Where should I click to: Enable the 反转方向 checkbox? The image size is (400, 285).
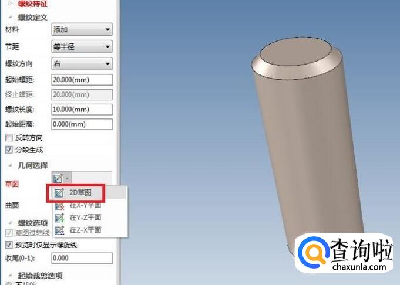(9, 138)
